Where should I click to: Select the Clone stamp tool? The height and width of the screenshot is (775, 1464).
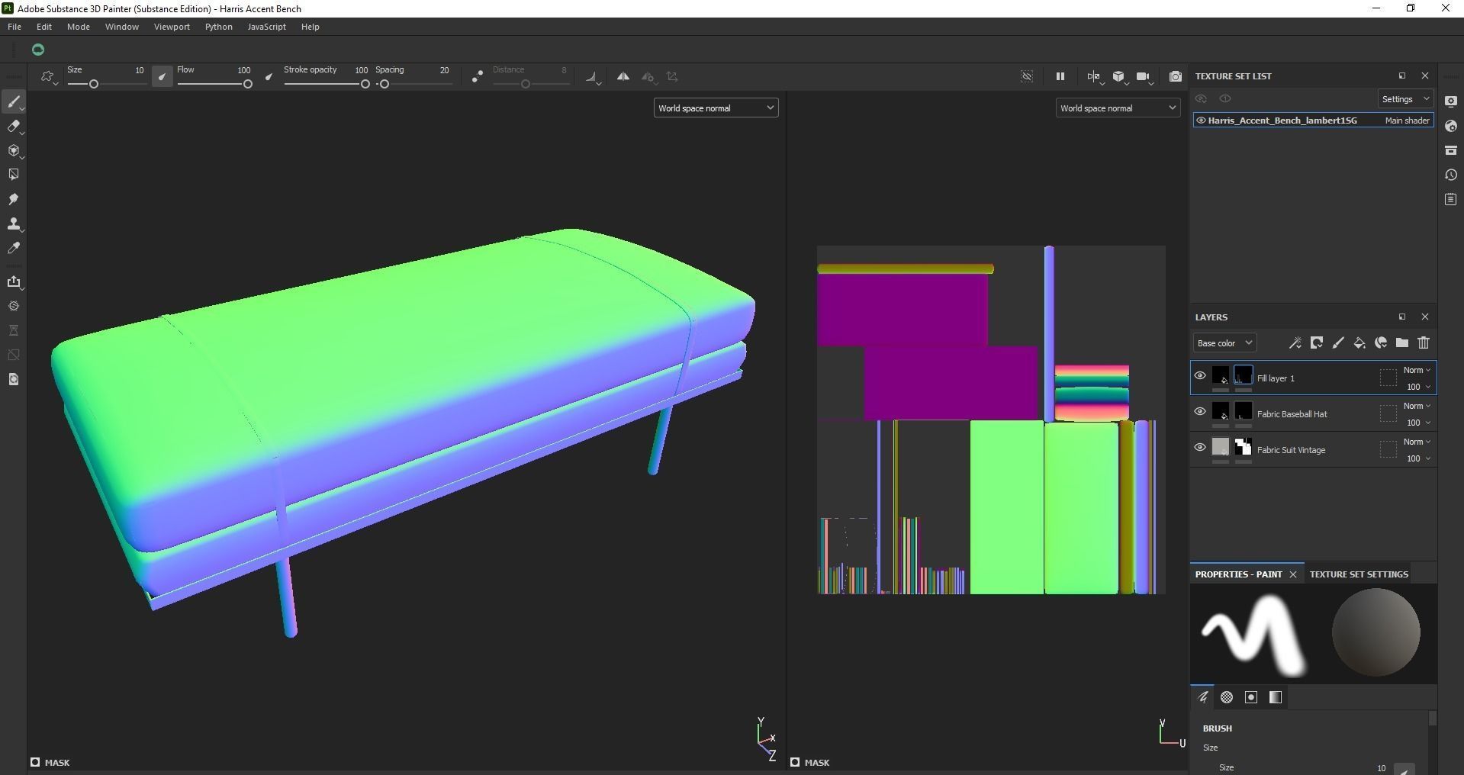(x=13, y=223)
